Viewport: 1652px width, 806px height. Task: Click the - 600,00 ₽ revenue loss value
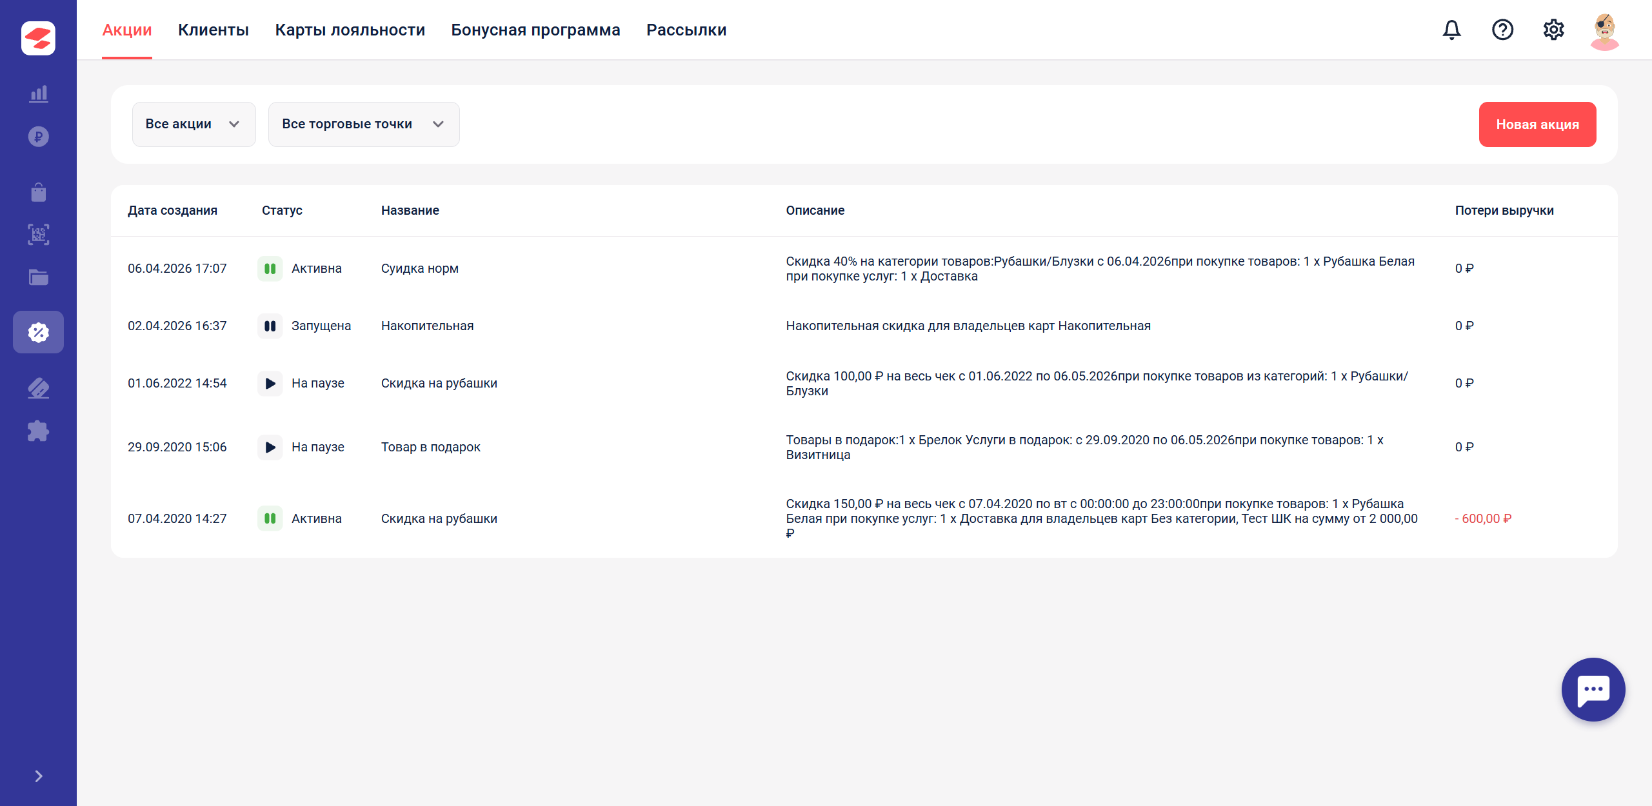point(1483,518)
